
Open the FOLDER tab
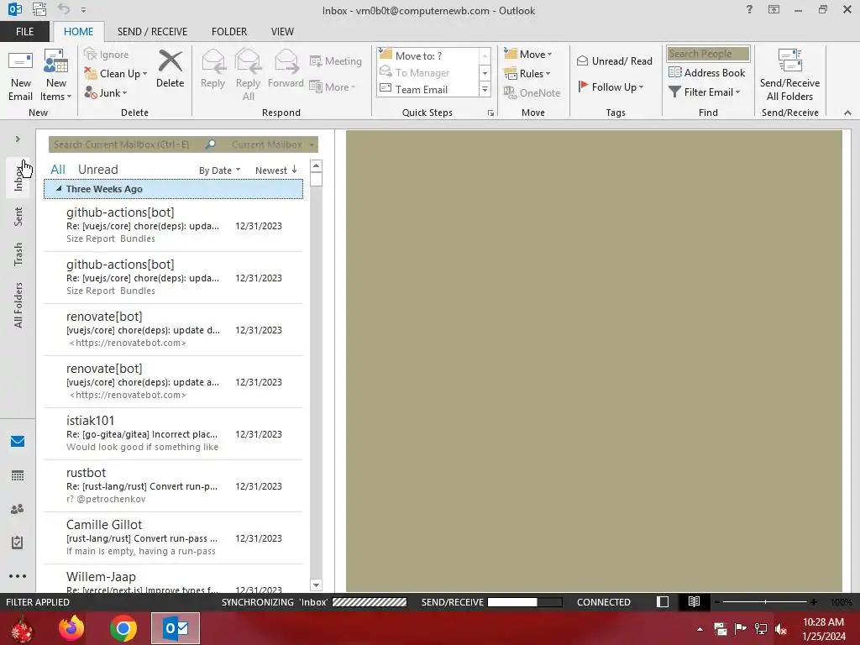pyautogui.click(x=229, y=31)
